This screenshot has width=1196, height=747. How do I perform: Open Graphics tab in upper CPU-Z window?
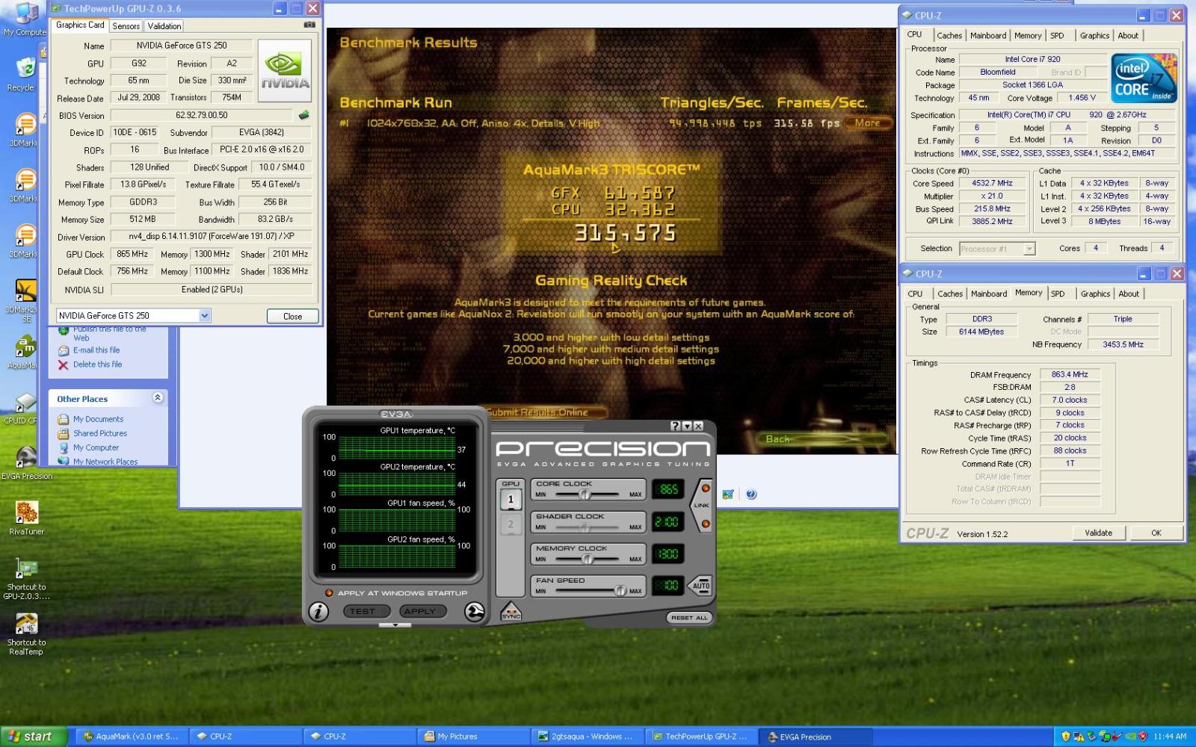(1094, 36)
